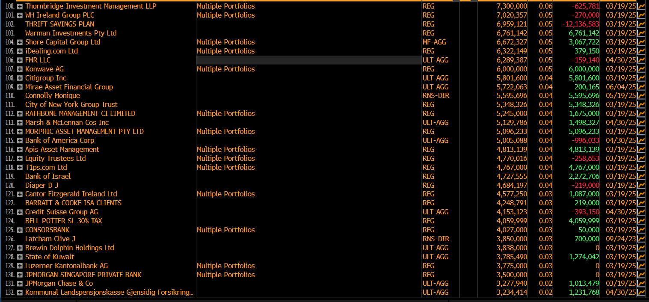Open chart icon for Connolly Monique row
Viewport: 649px width, 302px height.
(x=641, y=95)
